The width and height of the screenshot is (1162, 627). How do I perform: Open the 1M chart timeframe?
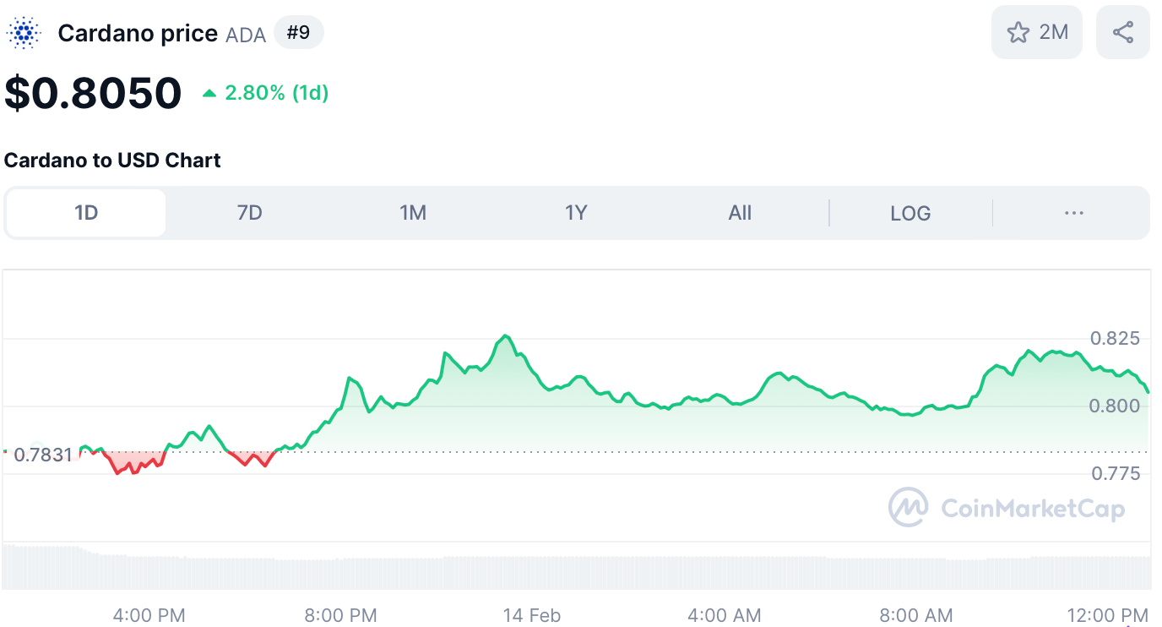point(413,213)
